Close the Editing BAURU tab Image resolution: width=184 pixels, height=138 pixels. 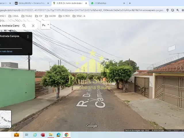click(48, 3)
